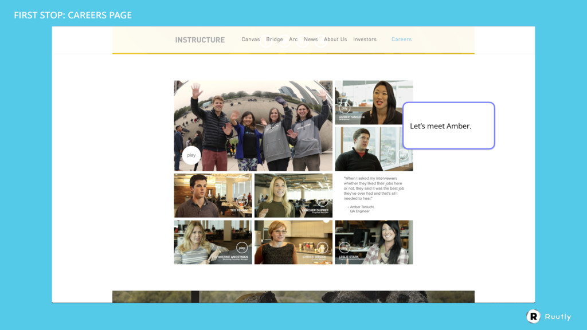Click the 'Let's meet Amber.' callout
This screenshot has width=587, height=330.
(x=449, y=125)
